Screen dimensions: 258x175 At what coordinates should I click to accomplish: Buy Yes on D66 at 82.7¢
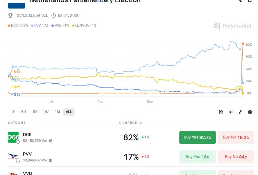197,137
